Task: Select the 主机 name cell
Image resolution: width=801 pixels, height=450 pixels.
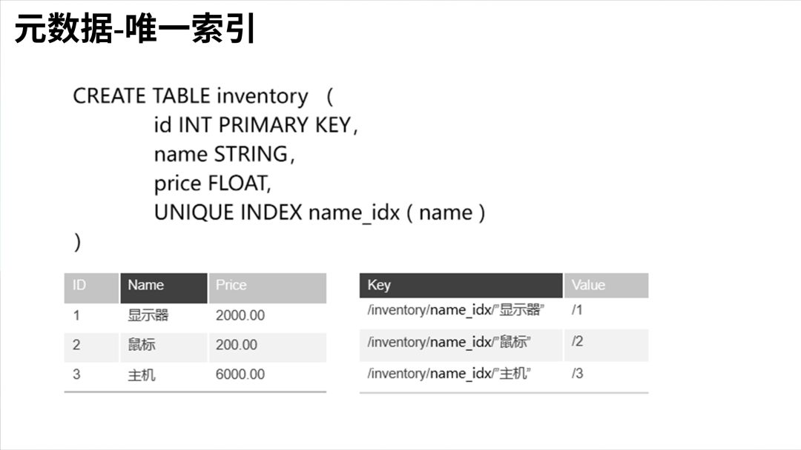Action: (142, 375)
